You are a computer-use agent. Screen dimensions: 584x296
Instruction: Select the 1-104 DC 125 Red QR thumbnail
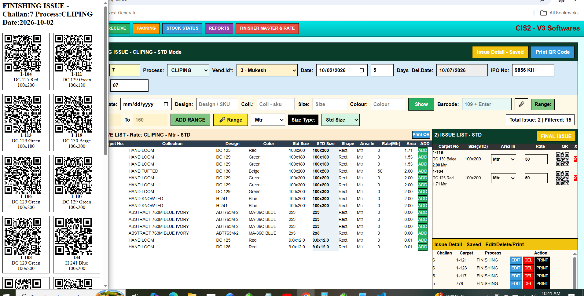(26, 61)
